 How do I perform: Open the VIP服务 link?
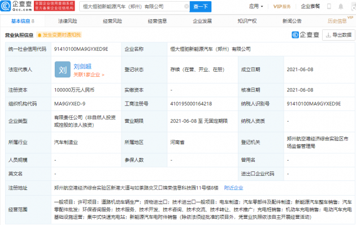282,6
